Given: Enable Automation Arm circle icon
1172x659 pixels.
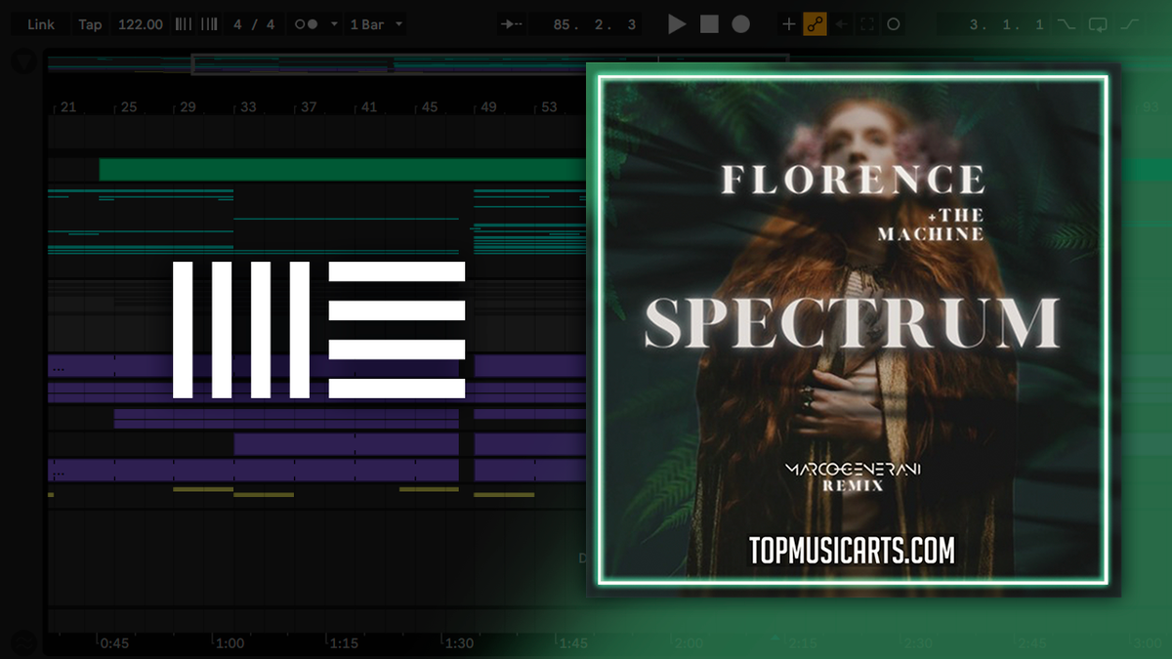Looking at the screenshot, I should [895, 23].
